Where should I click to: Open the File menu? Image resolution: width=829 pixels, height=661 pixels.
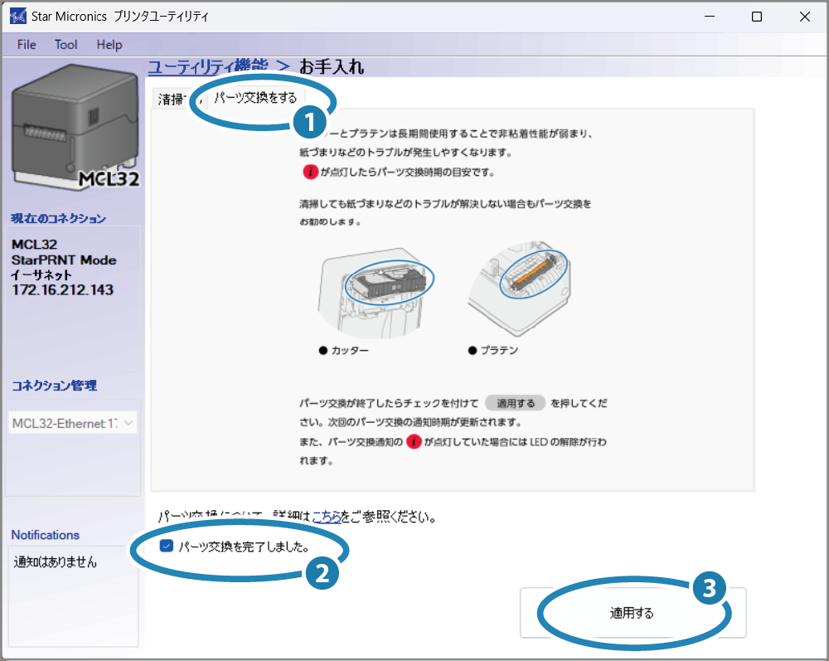pyautogui.click(x=27, y=45)
